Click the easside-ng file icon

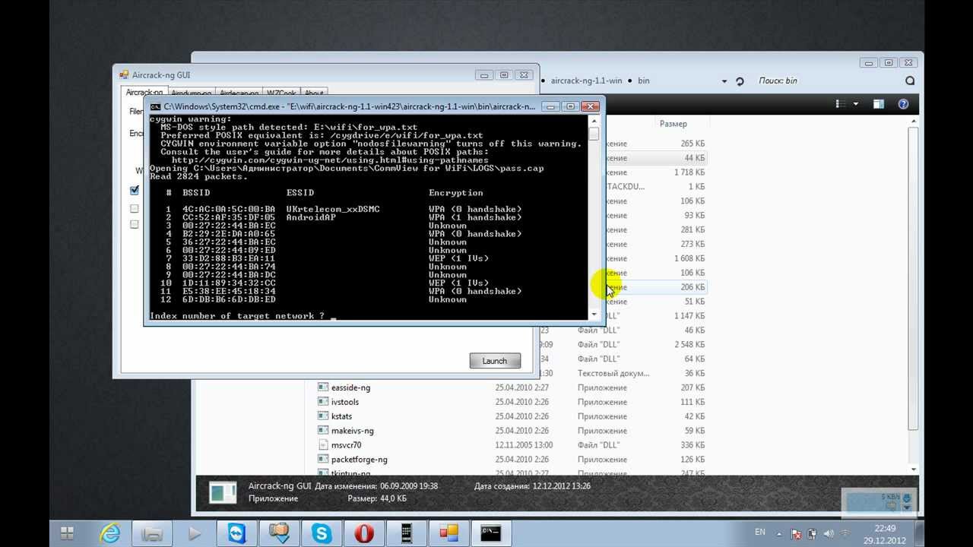(x=323, y=387)
